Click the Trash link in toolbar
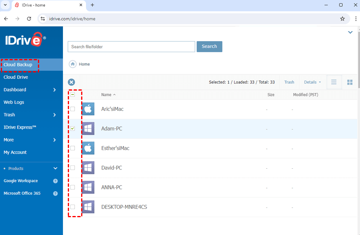The width and height of the screenshot is (360, 235). point(289,82)
